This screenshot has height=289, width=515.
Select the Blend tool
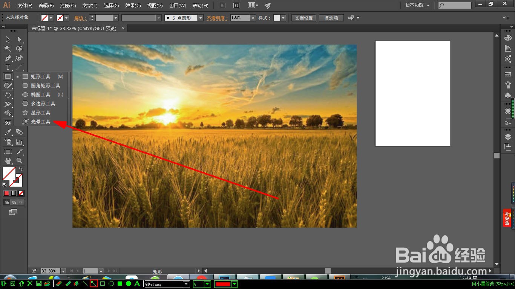tap(19, 132)
